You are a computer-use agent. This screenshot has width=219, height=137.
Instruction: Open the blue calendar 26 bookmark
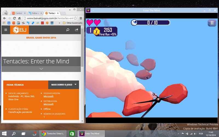coord(9,23)
